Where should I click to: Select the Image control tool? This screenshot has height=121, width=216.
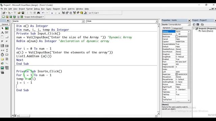pos(2,68)
